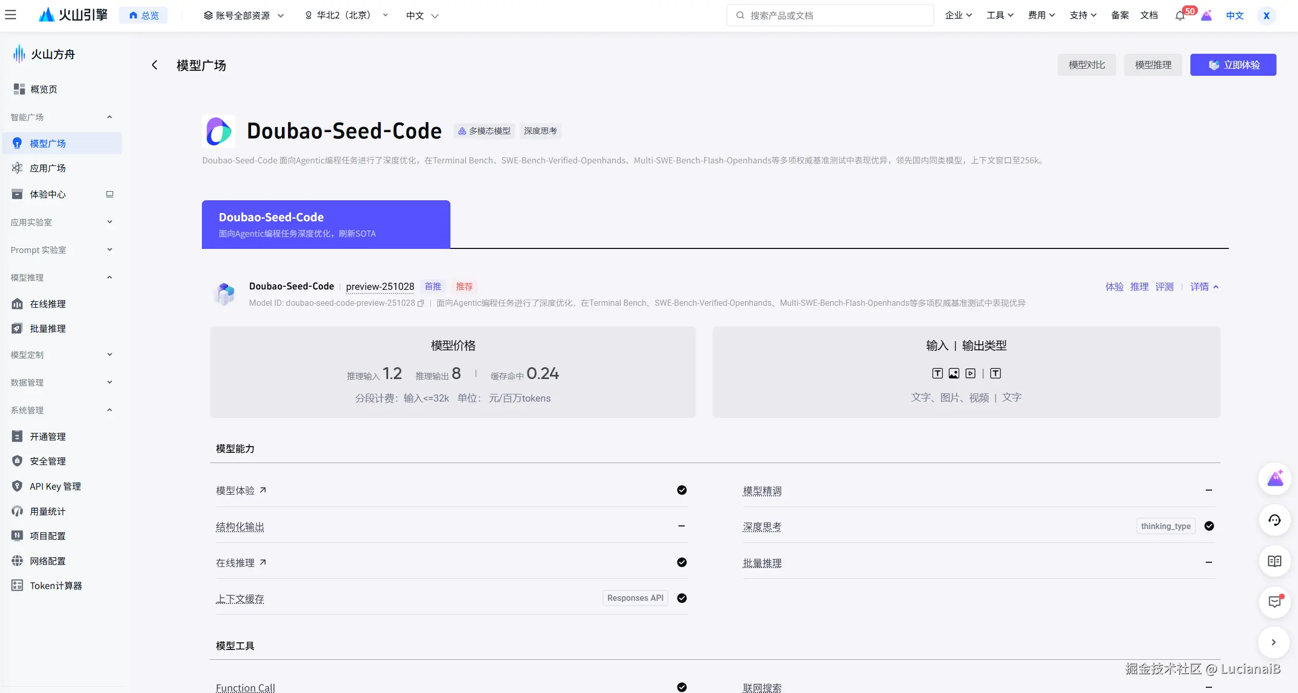Select the Doubao-Seed-Code blue tab
The height and width of the screenshot is (693, 1298).
pyautogui.click(x=326, y=224)
